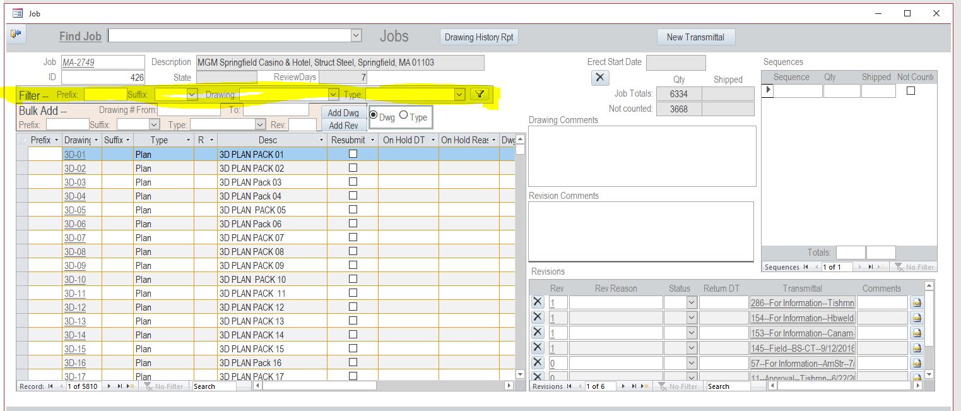Open transmittal link 145--Field--BS-CT--9/12/2016
The height and width of the screenshot is (411, 961).
pos(803,348)
